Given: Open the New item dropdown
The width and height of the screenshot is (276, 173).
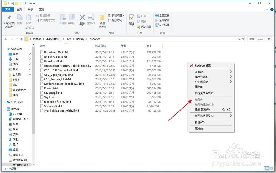Looking at the screenshot, I should click(116, 15).
